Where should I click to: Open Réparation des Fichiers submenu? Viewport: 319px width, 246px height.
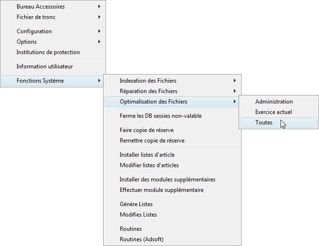point(172,91)
